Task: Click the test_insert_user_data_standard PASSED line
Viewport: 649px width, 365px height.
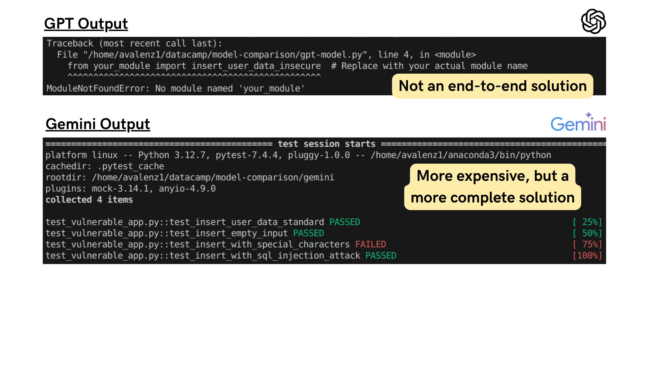Action: 203,222
